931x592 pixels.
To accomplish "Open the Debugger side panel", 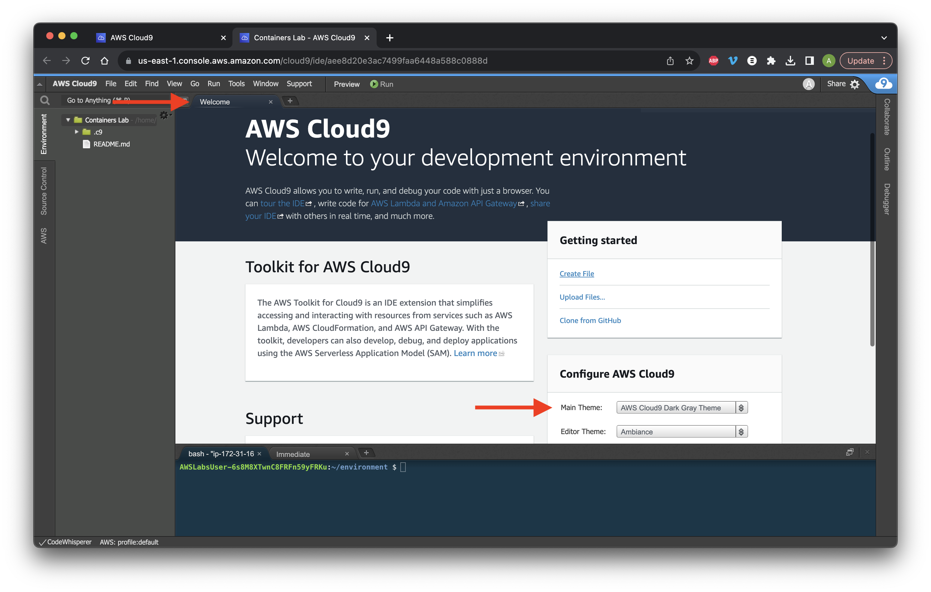I will tap(887, 199).
